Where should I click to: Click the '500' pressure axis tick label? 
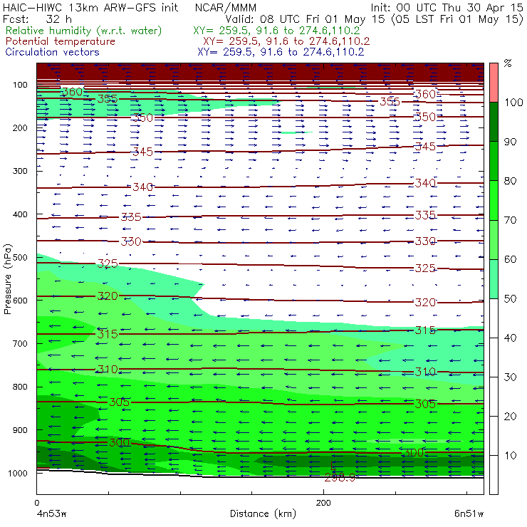(x=20, y=258)
